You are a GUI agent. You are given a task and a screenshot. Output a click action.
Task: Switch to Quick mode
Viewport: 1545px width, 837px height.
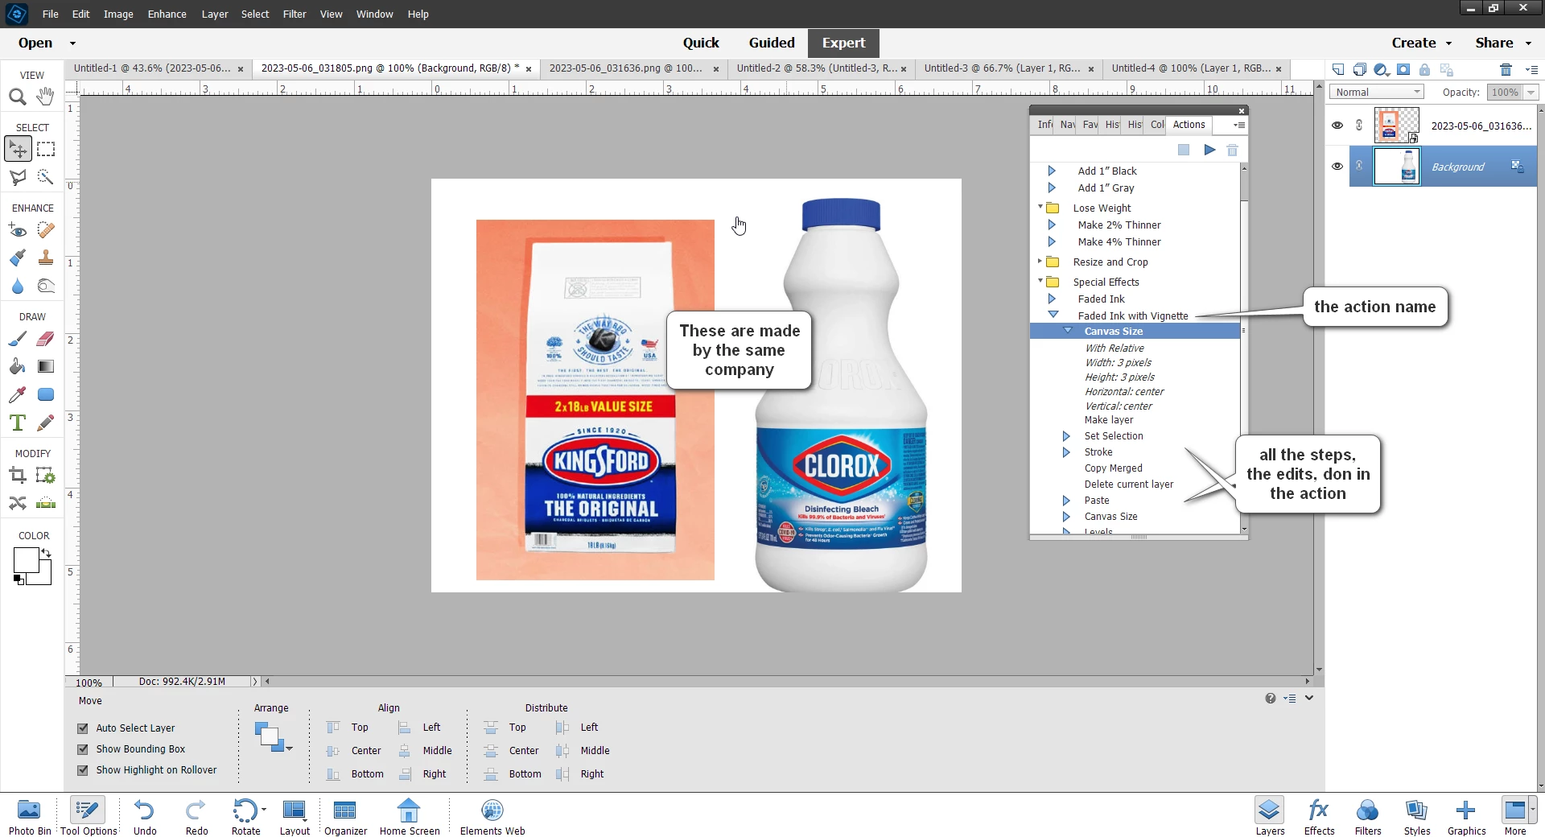701,43
